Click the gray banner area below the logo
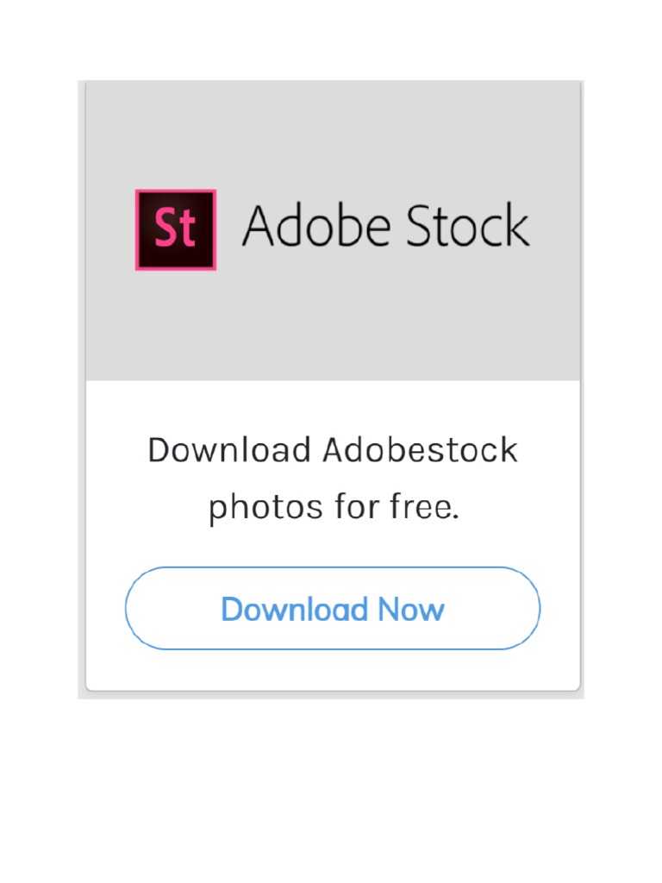Screen dimensions: 662x883 tap(333, 325)
